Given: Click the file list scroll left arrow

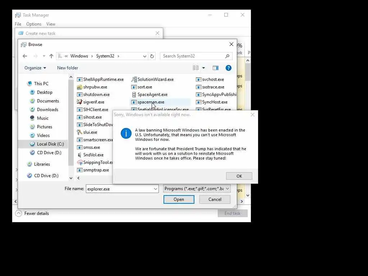Looking at the screenshot, I should (x=78, y=178).
